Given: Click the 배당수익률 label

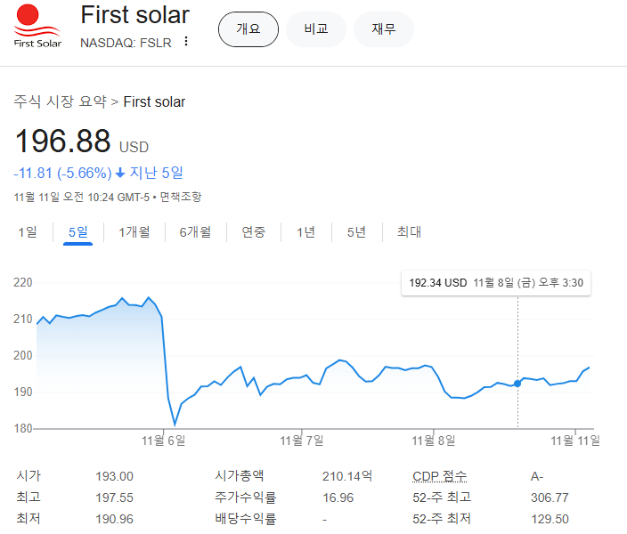Looking at the screenshot, I should (x=246, y=519).
